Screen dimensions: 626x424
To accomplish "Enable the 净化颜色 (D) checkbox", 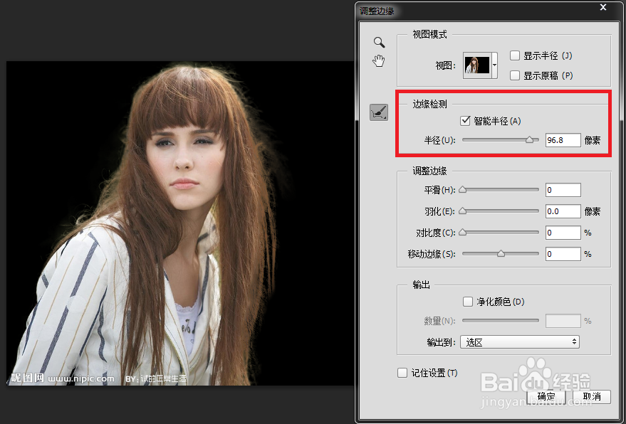I will tap(468, 301).
